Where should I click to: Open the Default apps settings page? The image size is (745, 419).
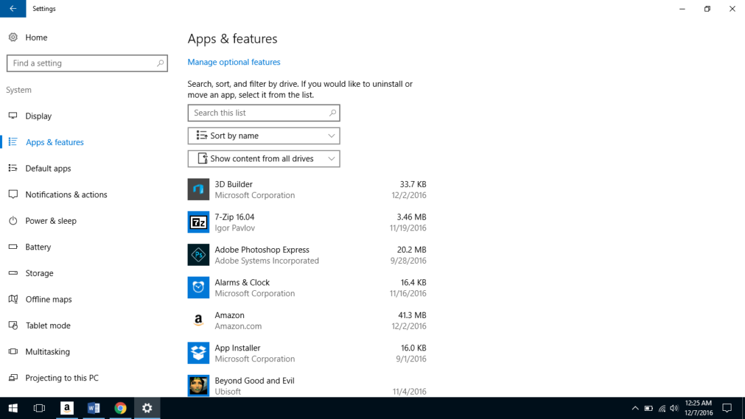(48, 168)
